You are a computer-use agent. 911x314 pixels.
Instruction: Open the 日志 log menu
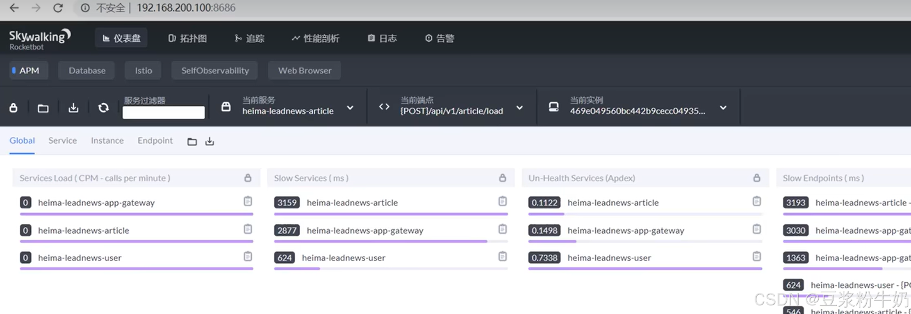click(x=382, y=38)
